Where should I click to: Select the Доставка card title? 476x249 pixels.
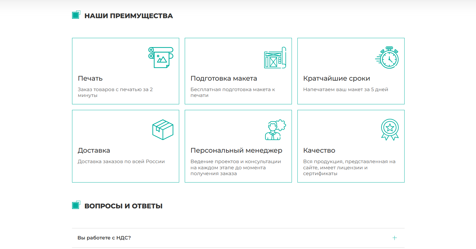[x=94, y=151]
